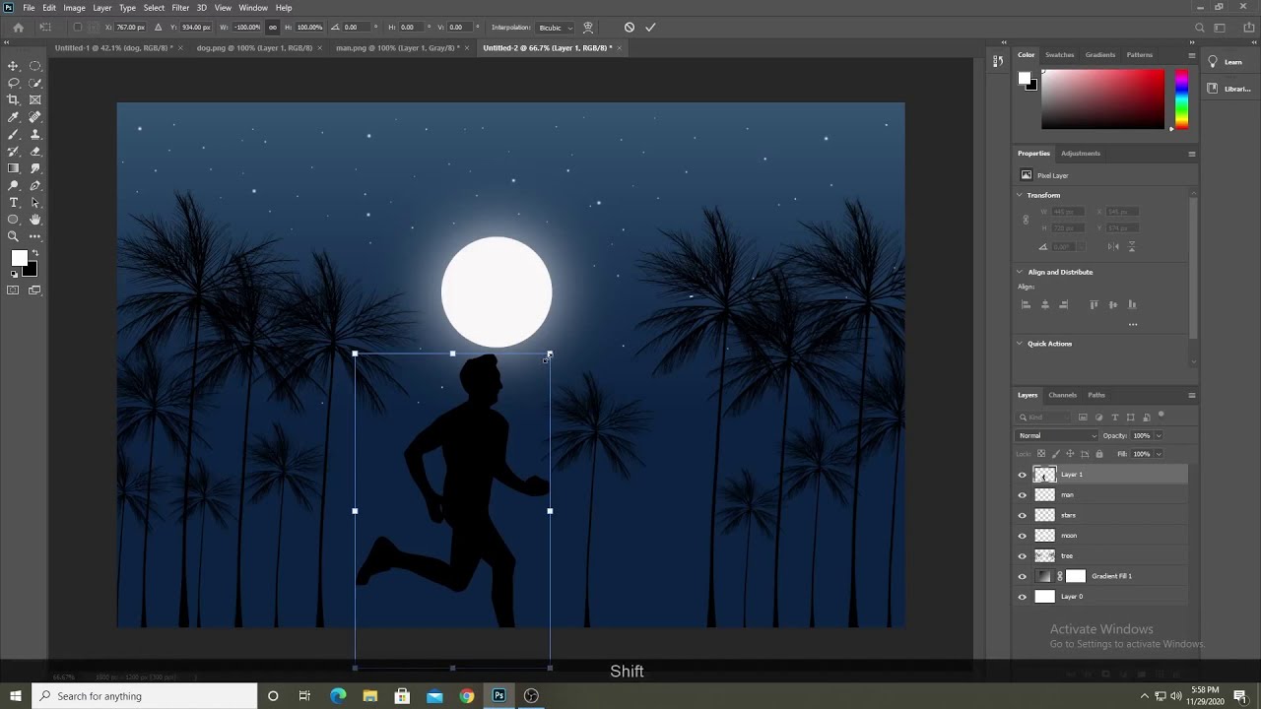The width and height of the screenshot is (1261, 709).
Task: Hide the man layer
Action: pyautogui.click(x=1022, y=495)
